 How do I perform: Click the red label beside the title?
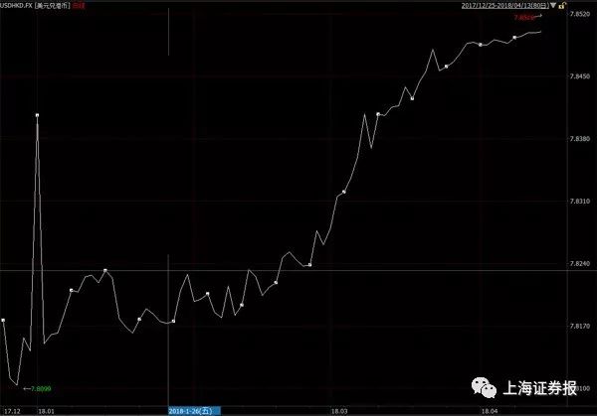(77, 5)
